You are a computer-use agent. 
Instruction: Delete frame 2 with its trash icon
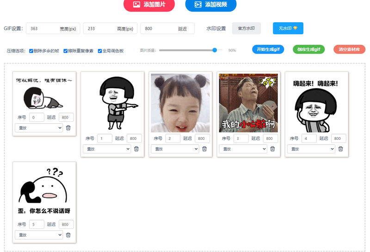pyautogui.click(x=204, y=149)
